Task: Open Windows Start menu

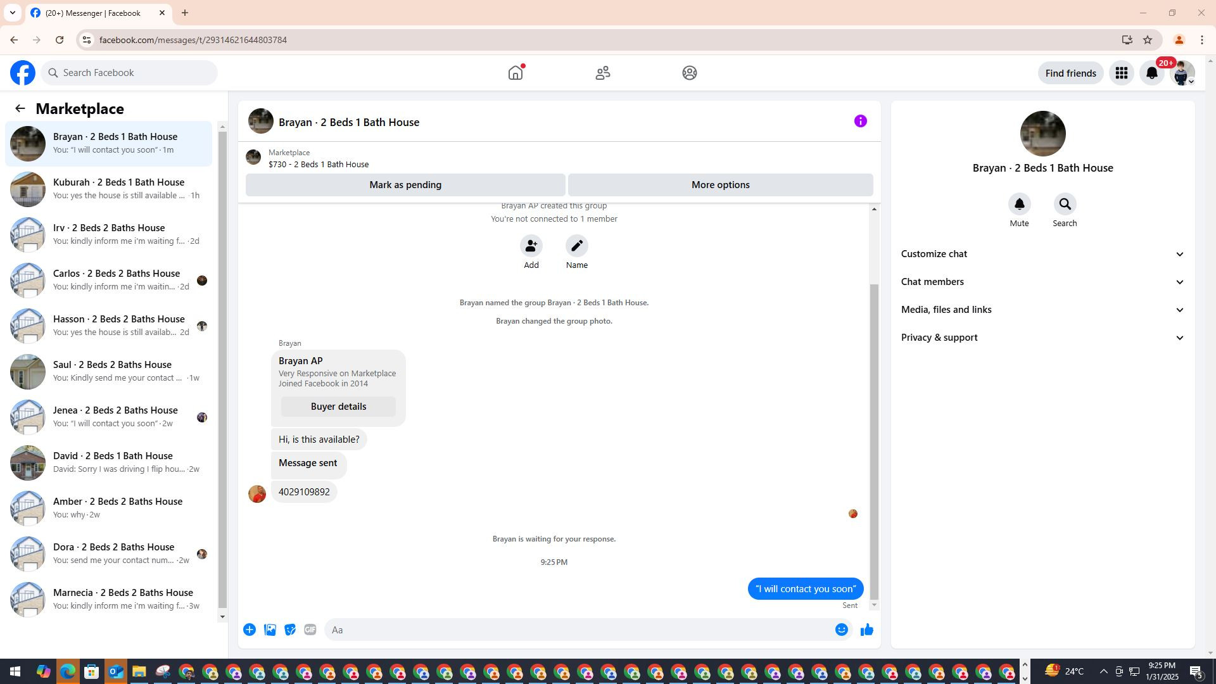Action: [x=15, y=671]
